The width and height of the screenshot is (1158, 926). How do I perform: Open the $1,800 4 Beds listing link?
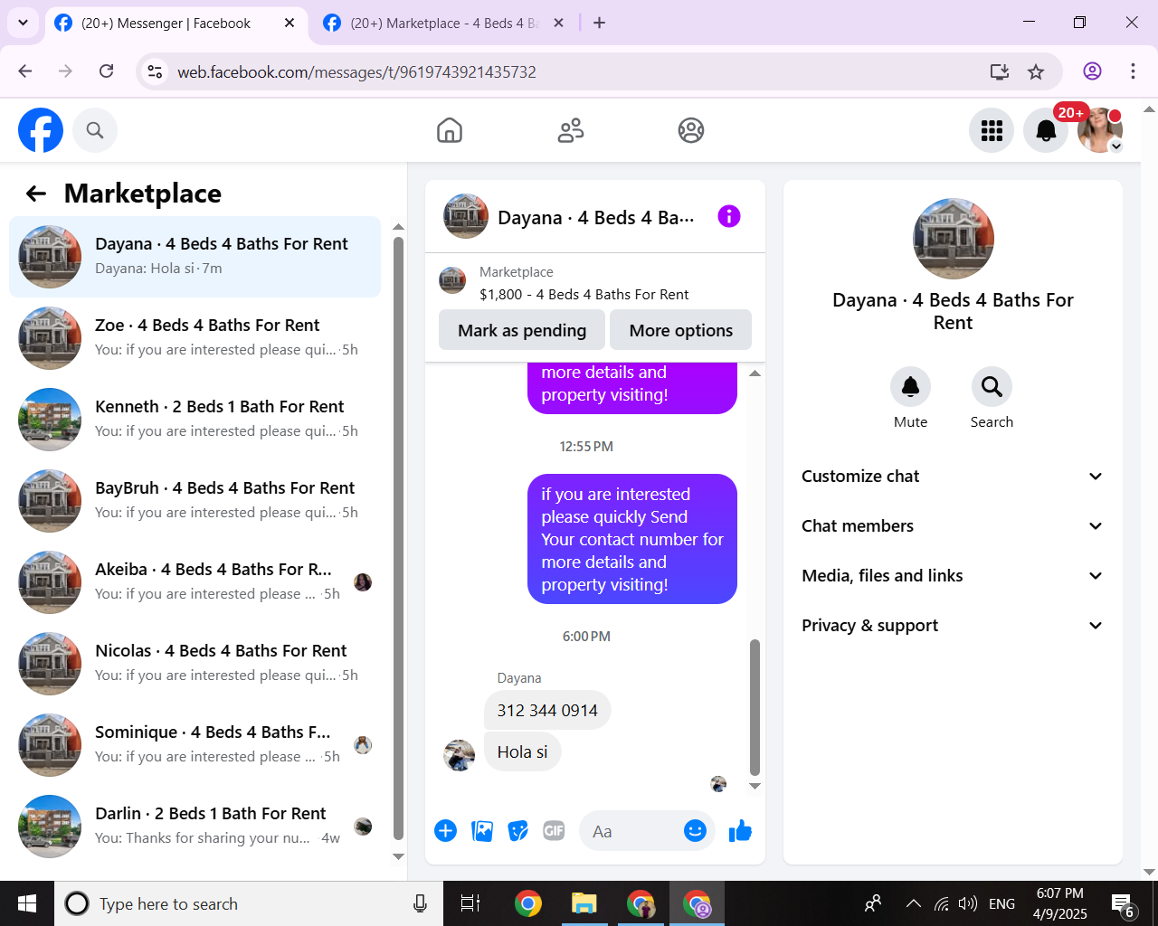click(x=584, y=295)
